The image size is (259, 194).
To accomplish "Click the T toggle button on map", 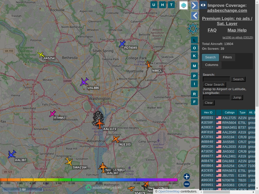I will [x=171, y=5].
